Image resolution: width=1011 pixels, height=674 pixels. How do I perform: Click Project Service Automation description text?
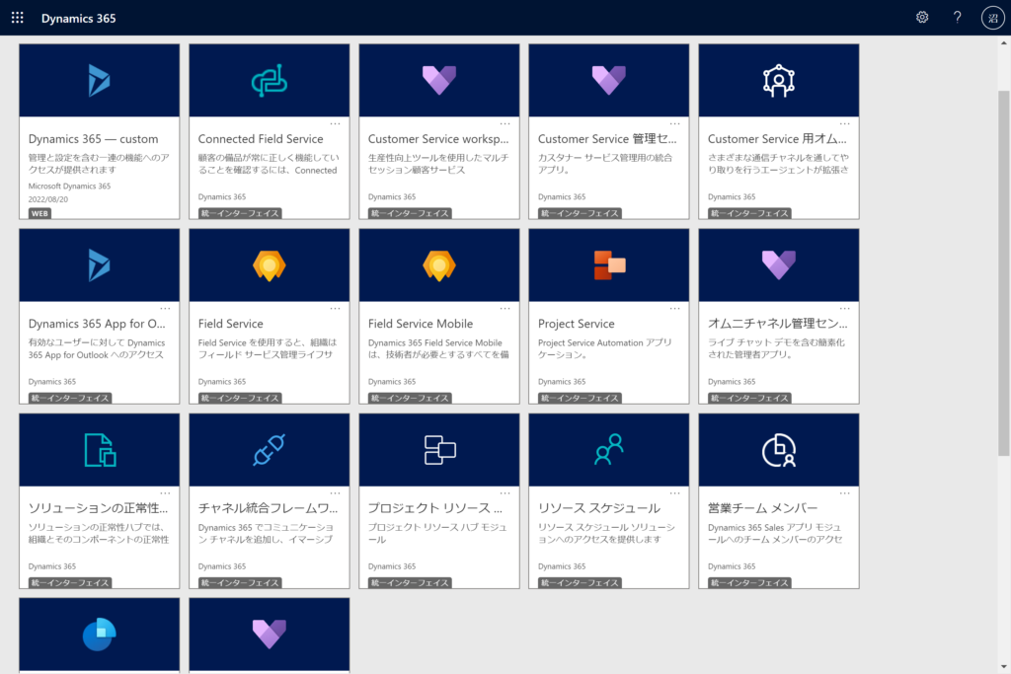coord(605,348)
